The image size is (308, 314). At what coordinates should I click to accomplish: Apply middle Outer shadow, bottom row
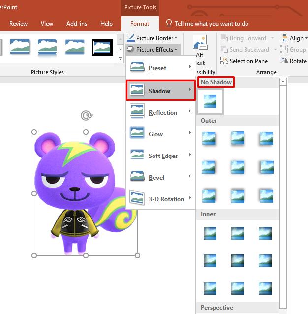tap(238, 196)
